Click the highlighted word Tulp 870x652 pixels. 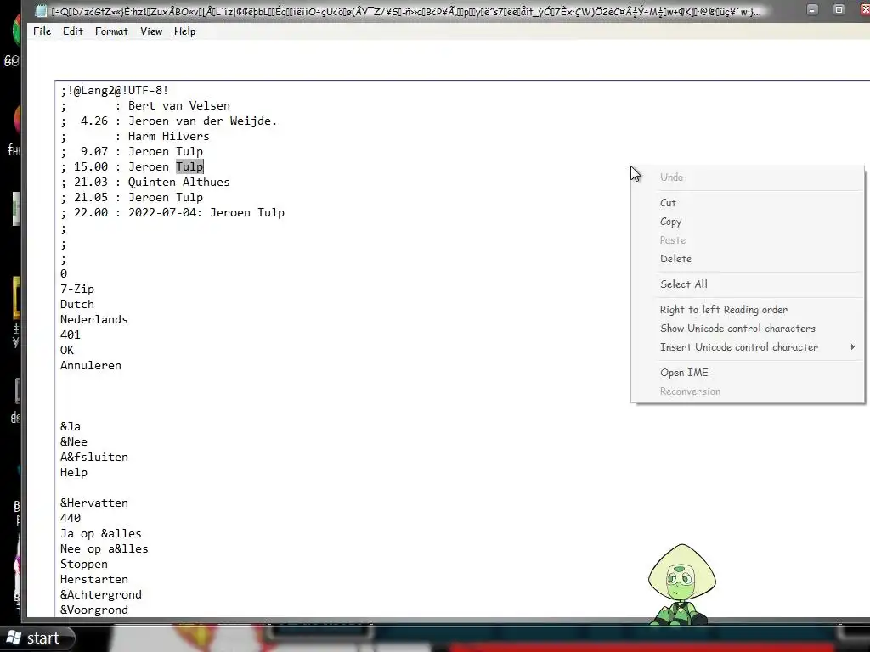point(189,167)
